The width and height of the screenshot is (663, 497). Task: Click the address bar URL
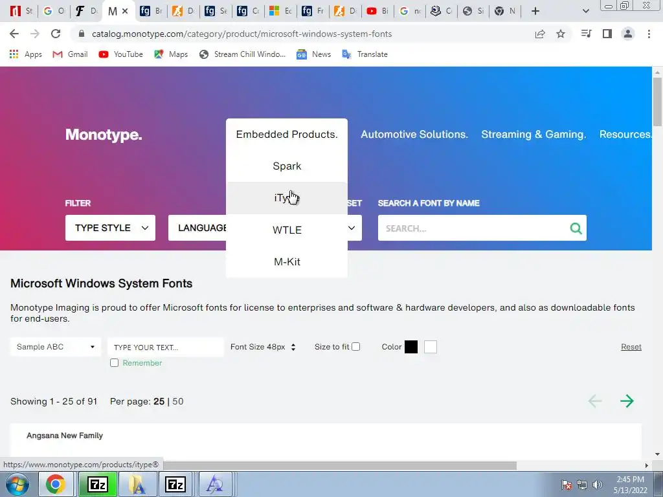pyautogui.click(x=242, y=34)
